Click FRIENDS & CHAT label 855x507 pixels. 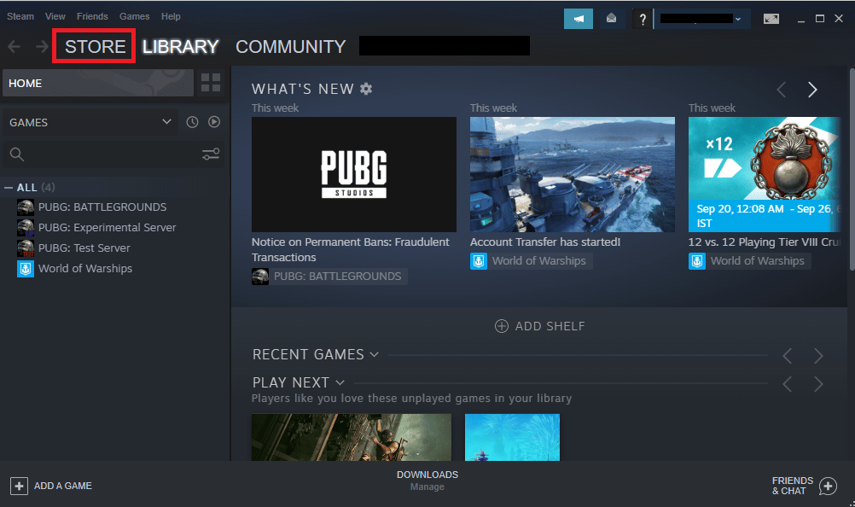pyautogui.click(x=793, y=486)
